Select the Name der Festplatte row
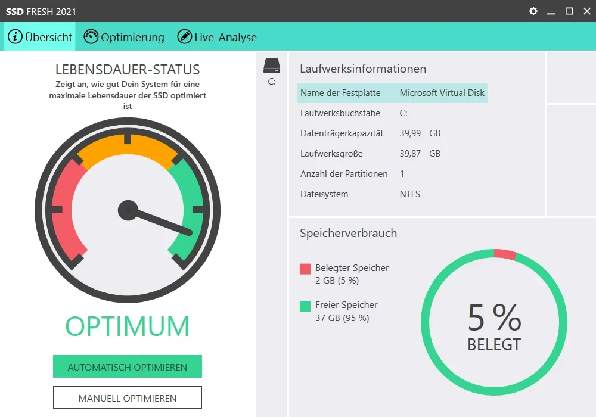Image resolution: width=596 pixels, height=417 pixels. [392, 93]
